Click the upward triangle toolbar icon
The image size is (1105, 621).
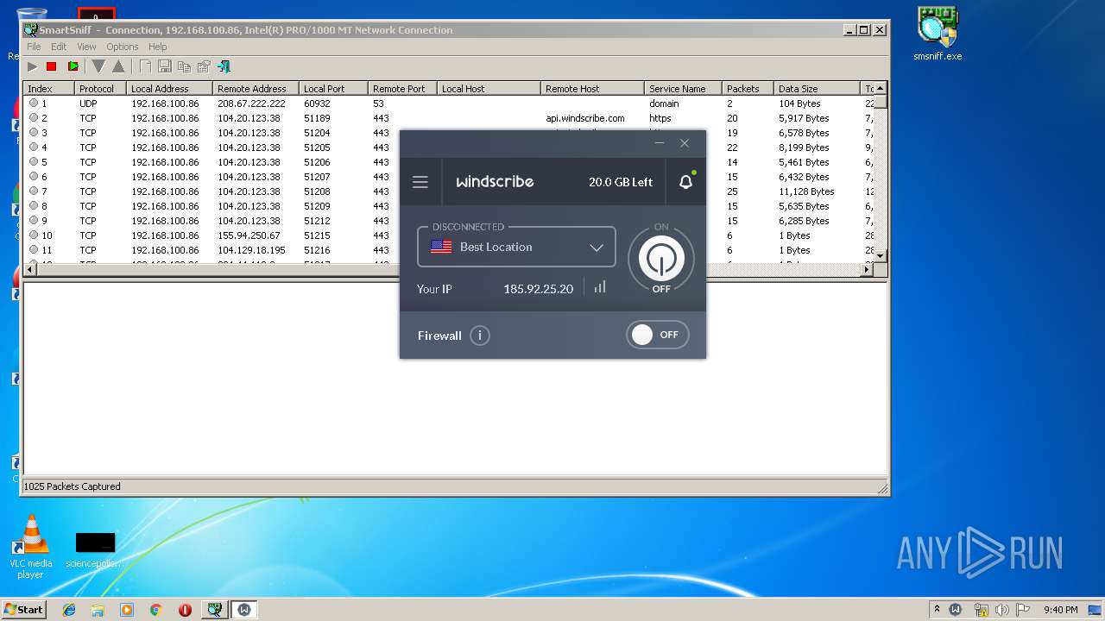click(118, 66)
